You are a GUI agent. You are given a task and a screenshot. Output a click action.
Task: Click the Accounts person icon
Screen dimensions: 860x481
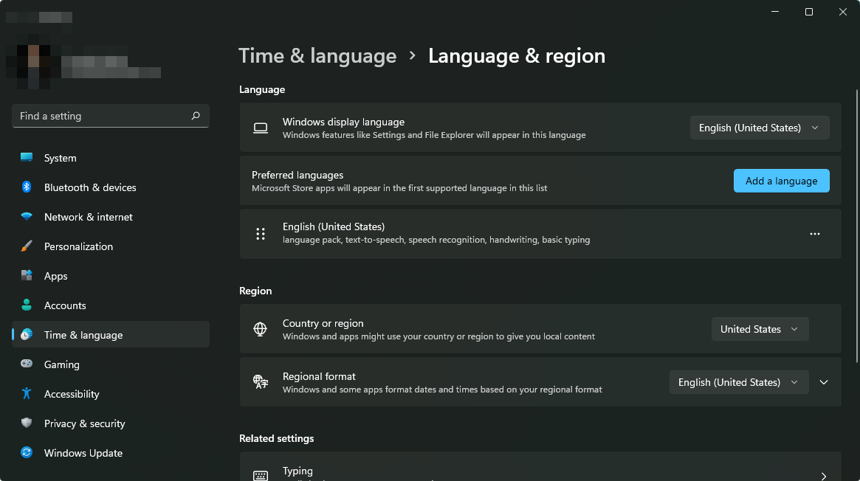[x=27, y=305]
